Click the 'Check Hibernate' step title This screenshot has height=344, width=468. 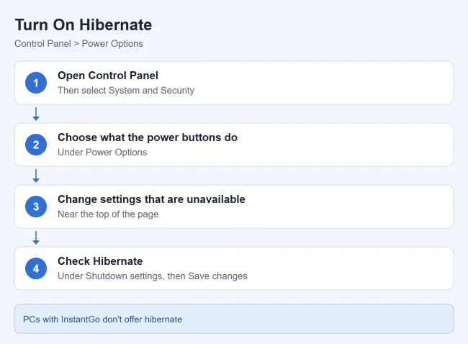pos(100,261)
